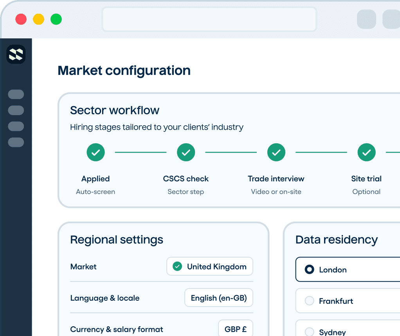Click the Applied stage label

(95, 179)
